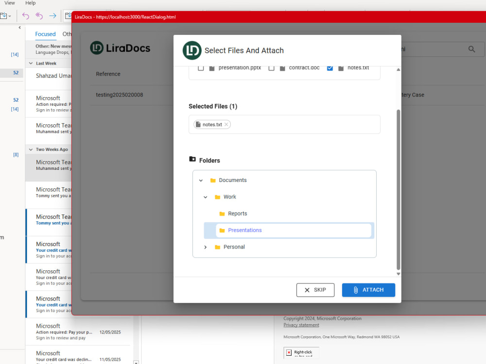Collapse the Documents folder chevron

coord(201,181)
